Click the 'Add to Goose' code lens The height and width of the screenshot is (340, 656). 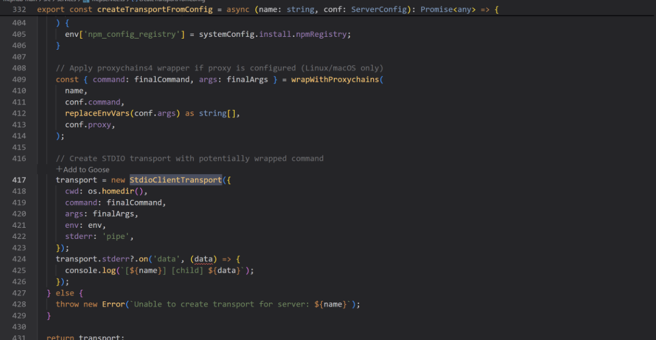[x=83, y=169]
